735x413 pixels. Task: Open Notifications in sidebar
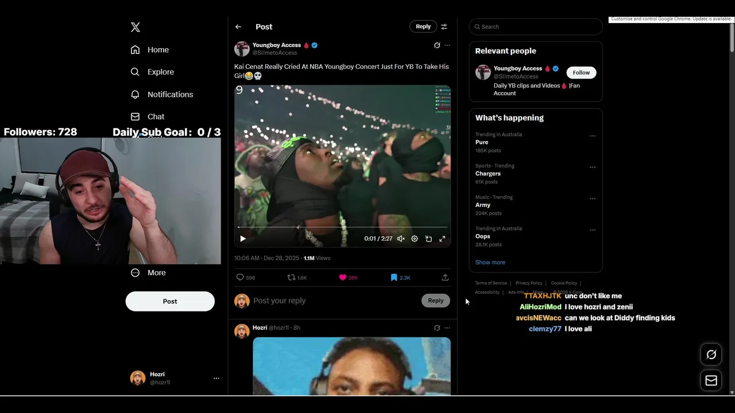pos(162,94)
